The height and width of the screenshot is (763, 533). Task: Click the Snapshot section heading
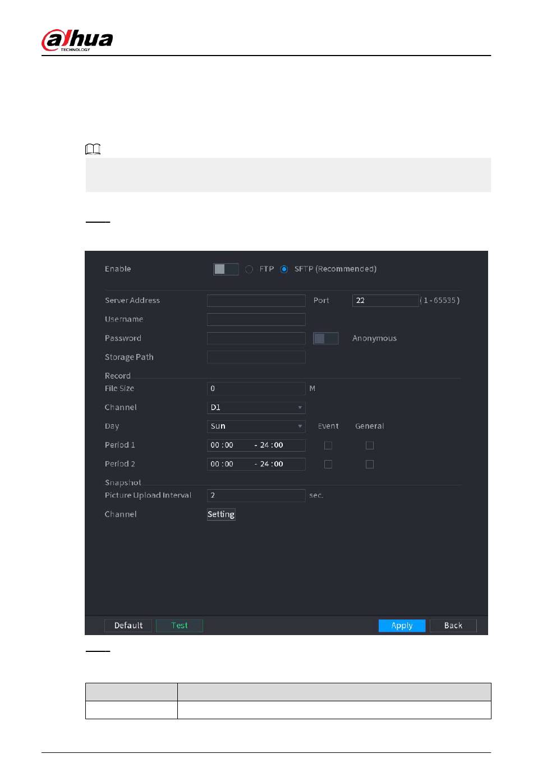coord(123,482)
